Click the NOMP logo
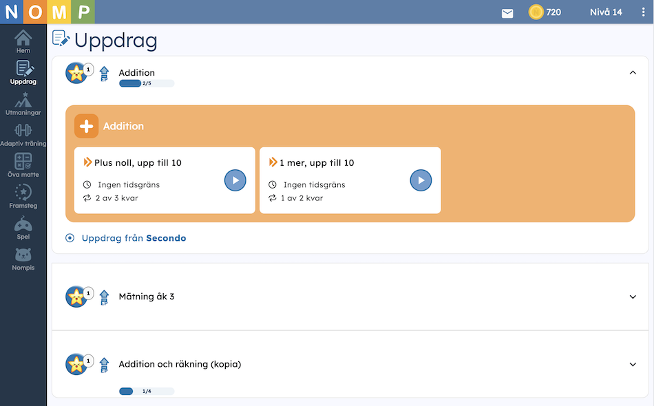Image resolution: width=654 pixels, height=406 pixels. (x=47, y=12)
